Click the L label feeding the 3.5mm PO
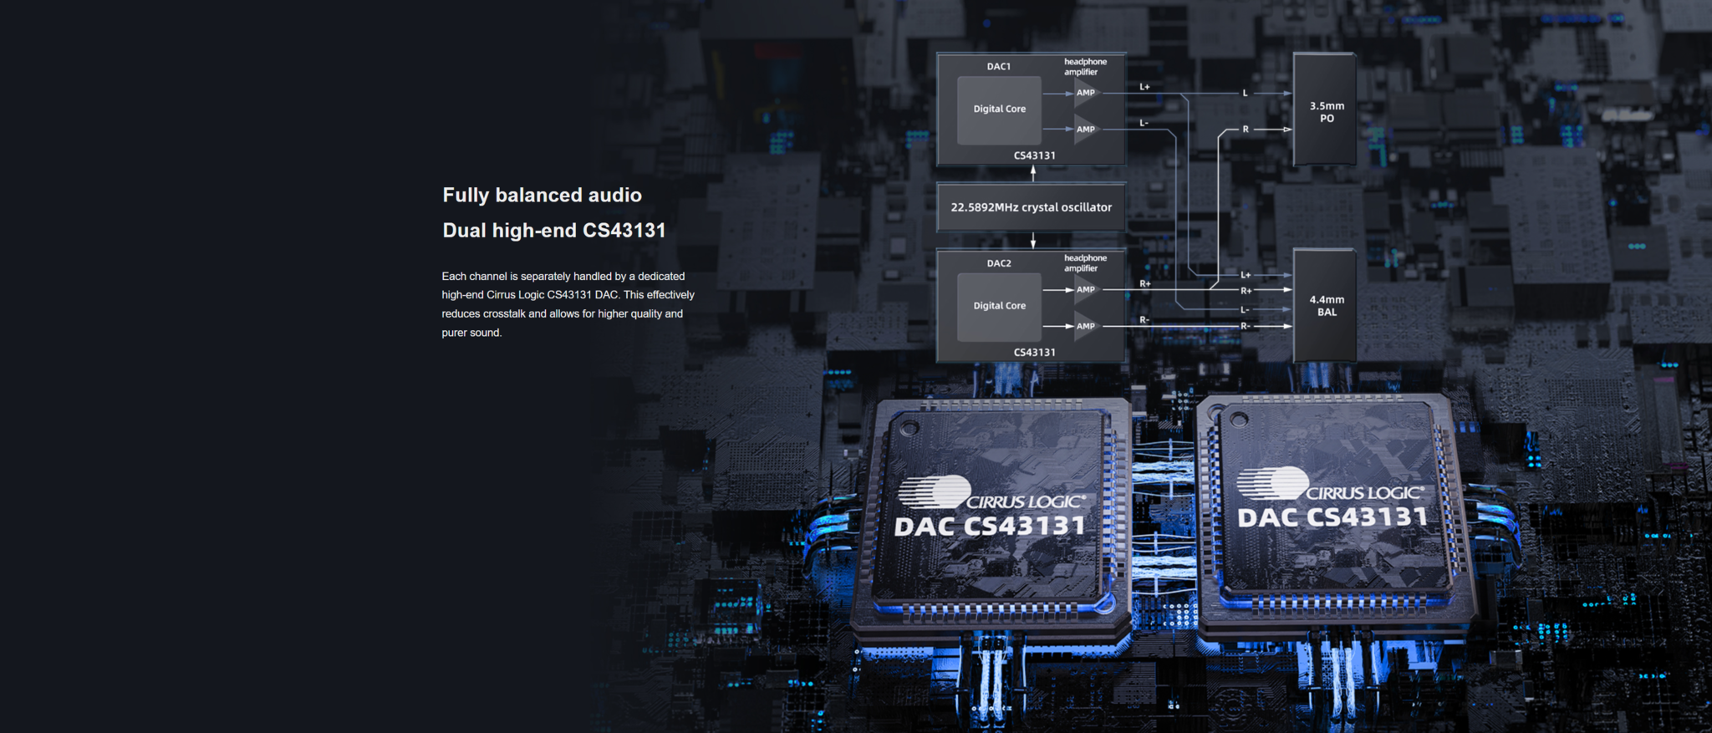The image size is (1712, 733). 1245,94
